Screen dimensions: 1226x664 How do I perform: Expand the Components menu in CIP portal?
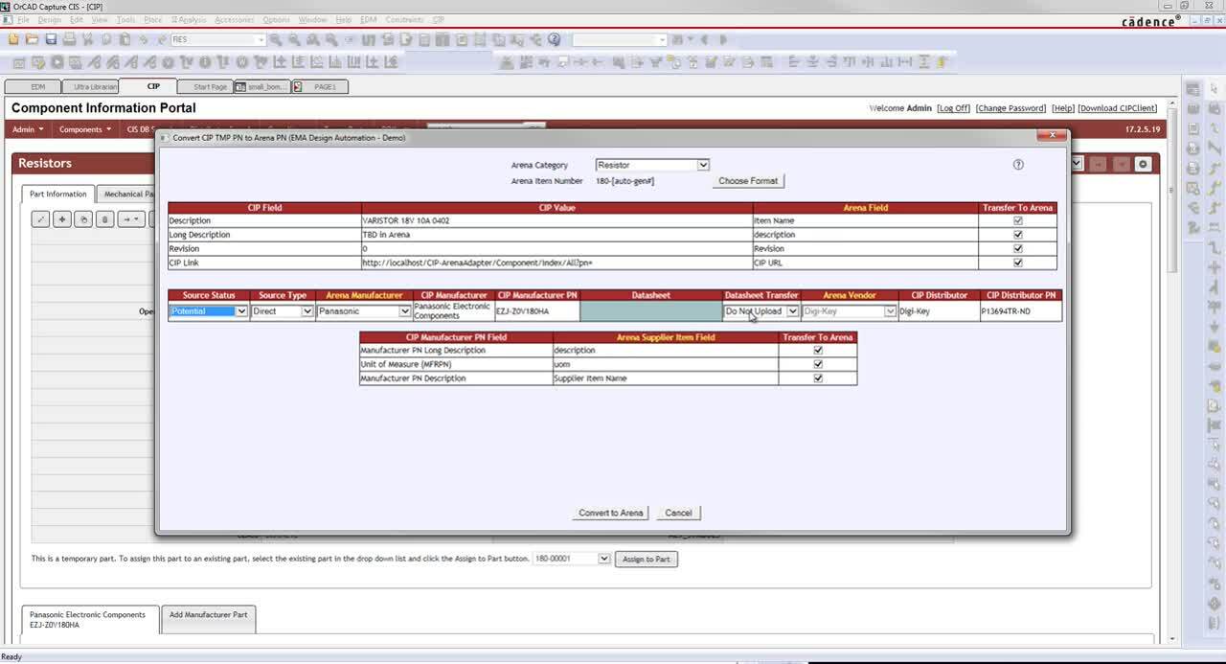tap(83, 129)
